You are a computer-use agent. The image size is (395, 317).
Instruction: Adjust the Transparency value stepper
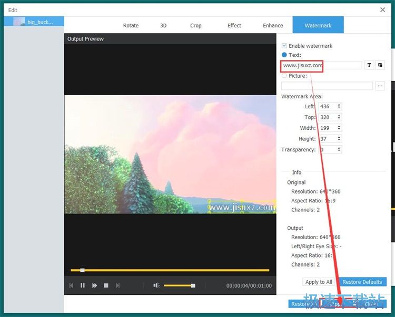tap(339, 149)
